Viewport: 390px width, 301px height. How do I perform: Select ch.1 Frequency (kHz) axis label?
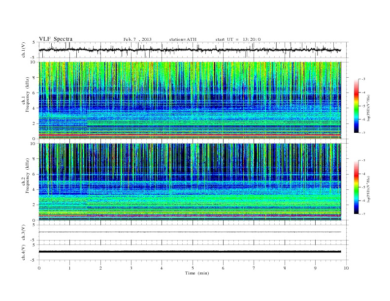coord(26,94)
